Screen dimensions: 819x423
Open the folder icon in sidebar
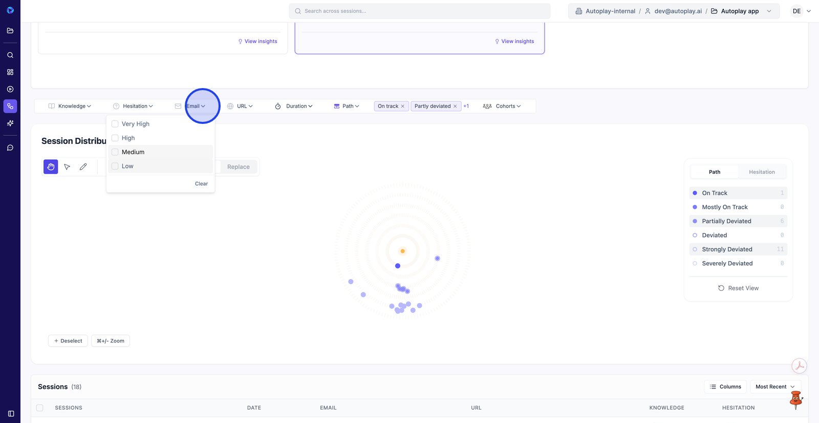(x=10, y=31)
